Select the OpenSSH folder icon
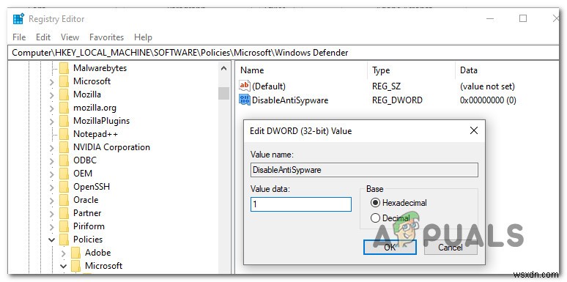 pyautogui.click(x=64, y=187)
